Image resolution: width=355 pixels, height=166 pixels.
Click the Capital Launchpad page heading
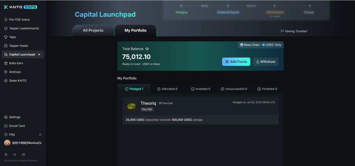point(105,14)
